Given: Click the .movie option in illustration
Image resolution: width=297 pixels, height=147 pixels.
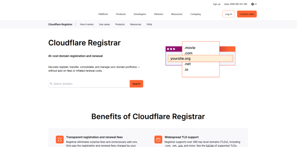Looking at the screenshot, I should tap(190, 48).
